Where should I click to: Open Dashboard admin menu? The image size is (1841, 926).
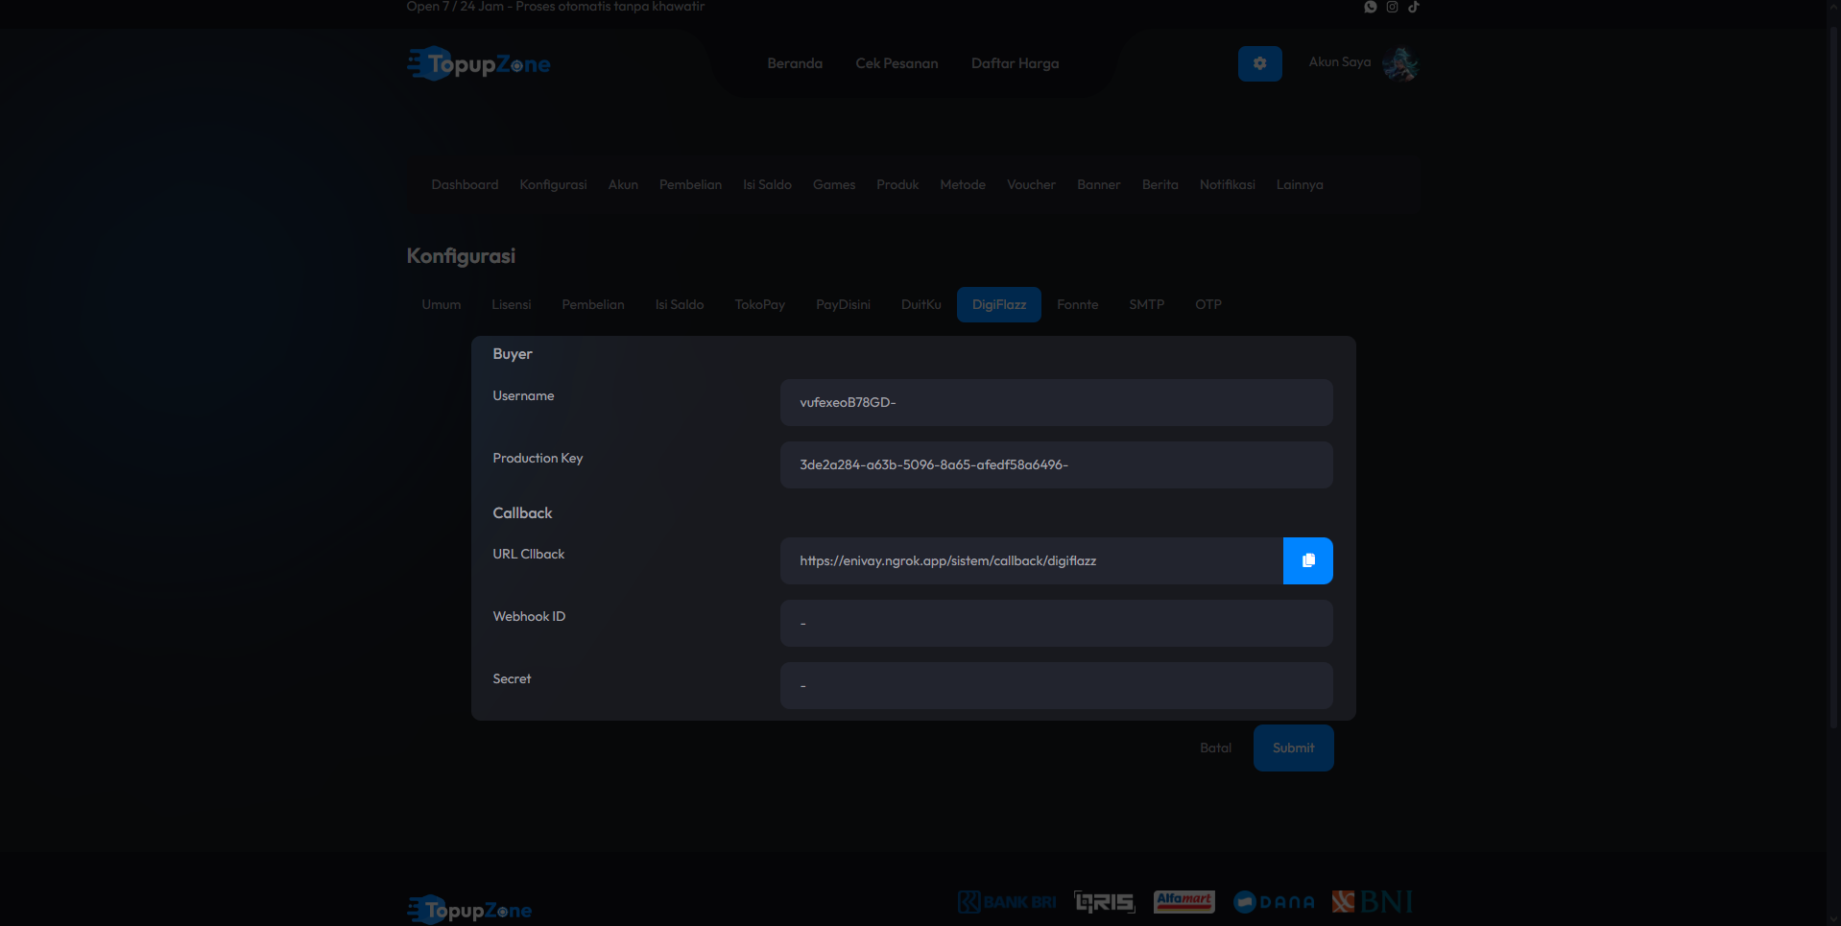(465, 184)
